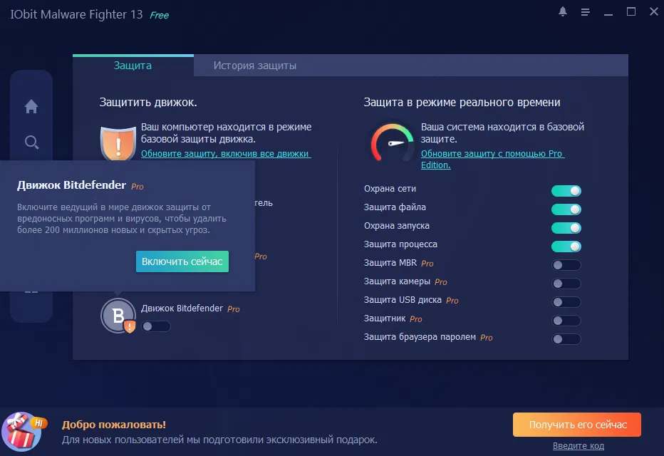Click Защита процесса label

400,244
